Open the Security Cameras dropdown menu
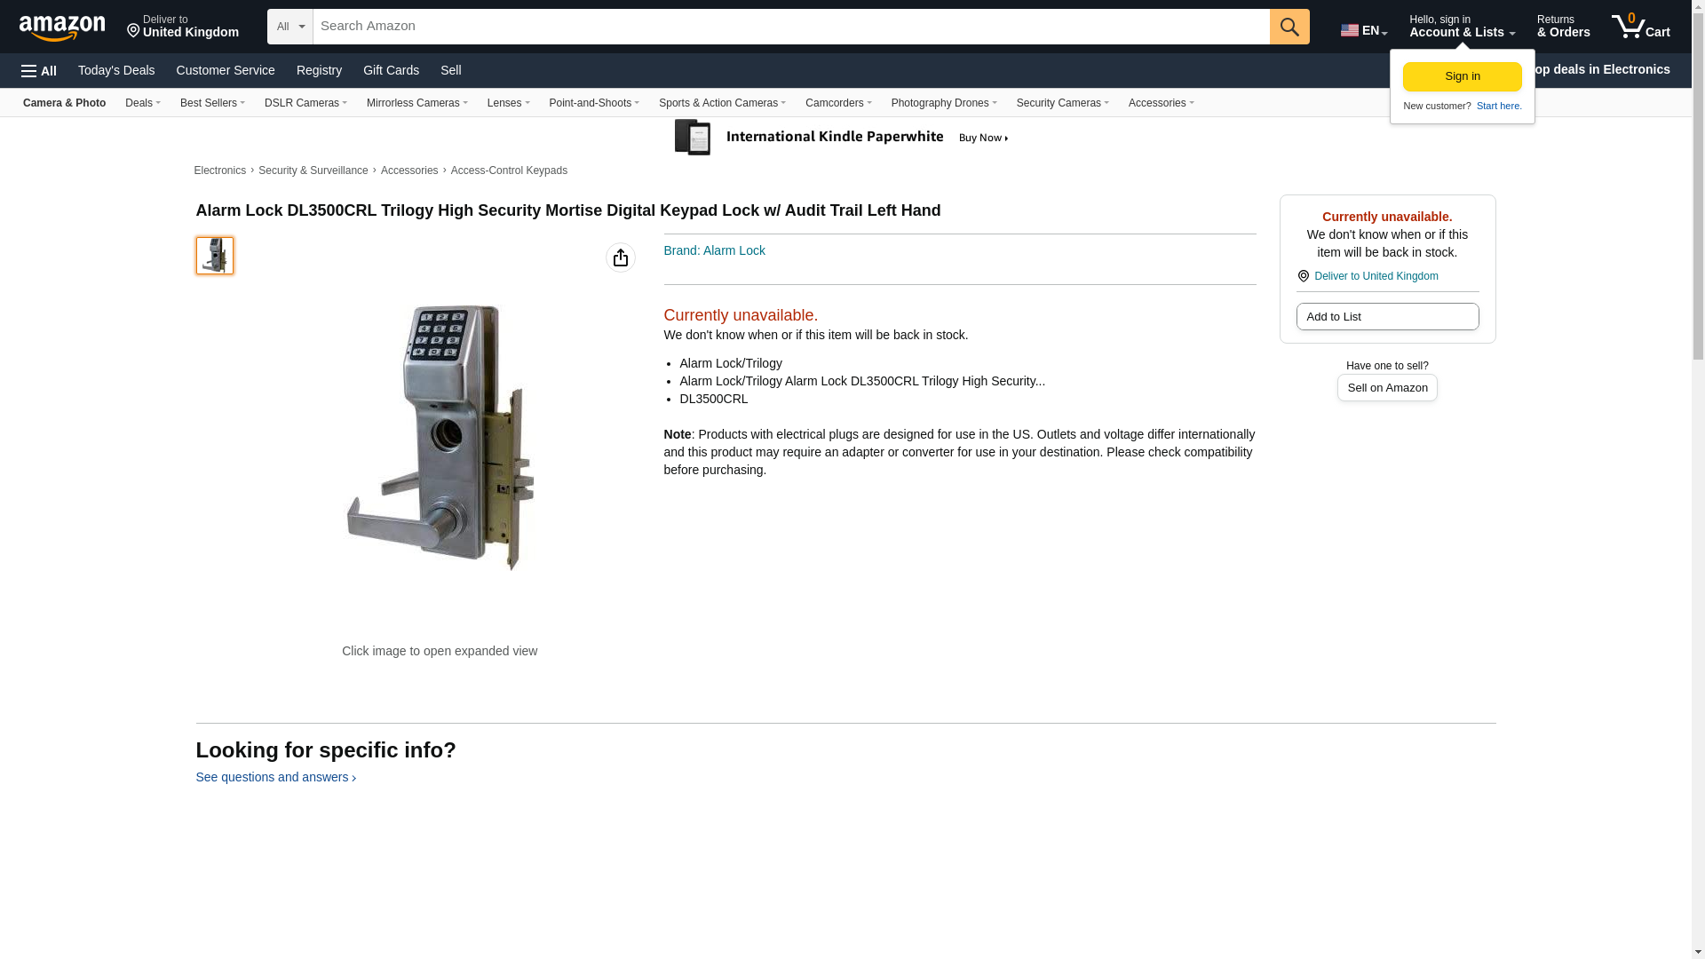 [x=1063, y=103]
